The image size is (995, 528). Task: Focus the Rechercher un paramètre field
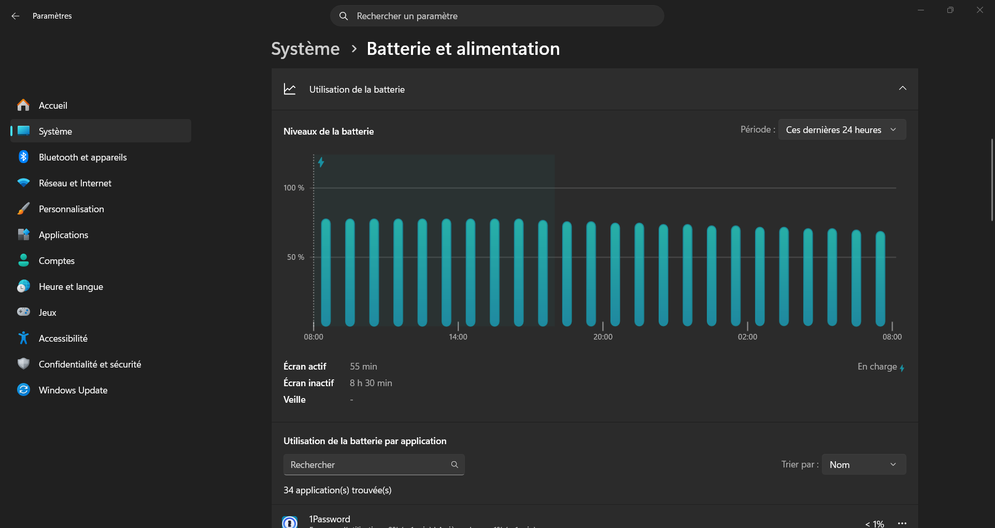pos(497,16)
